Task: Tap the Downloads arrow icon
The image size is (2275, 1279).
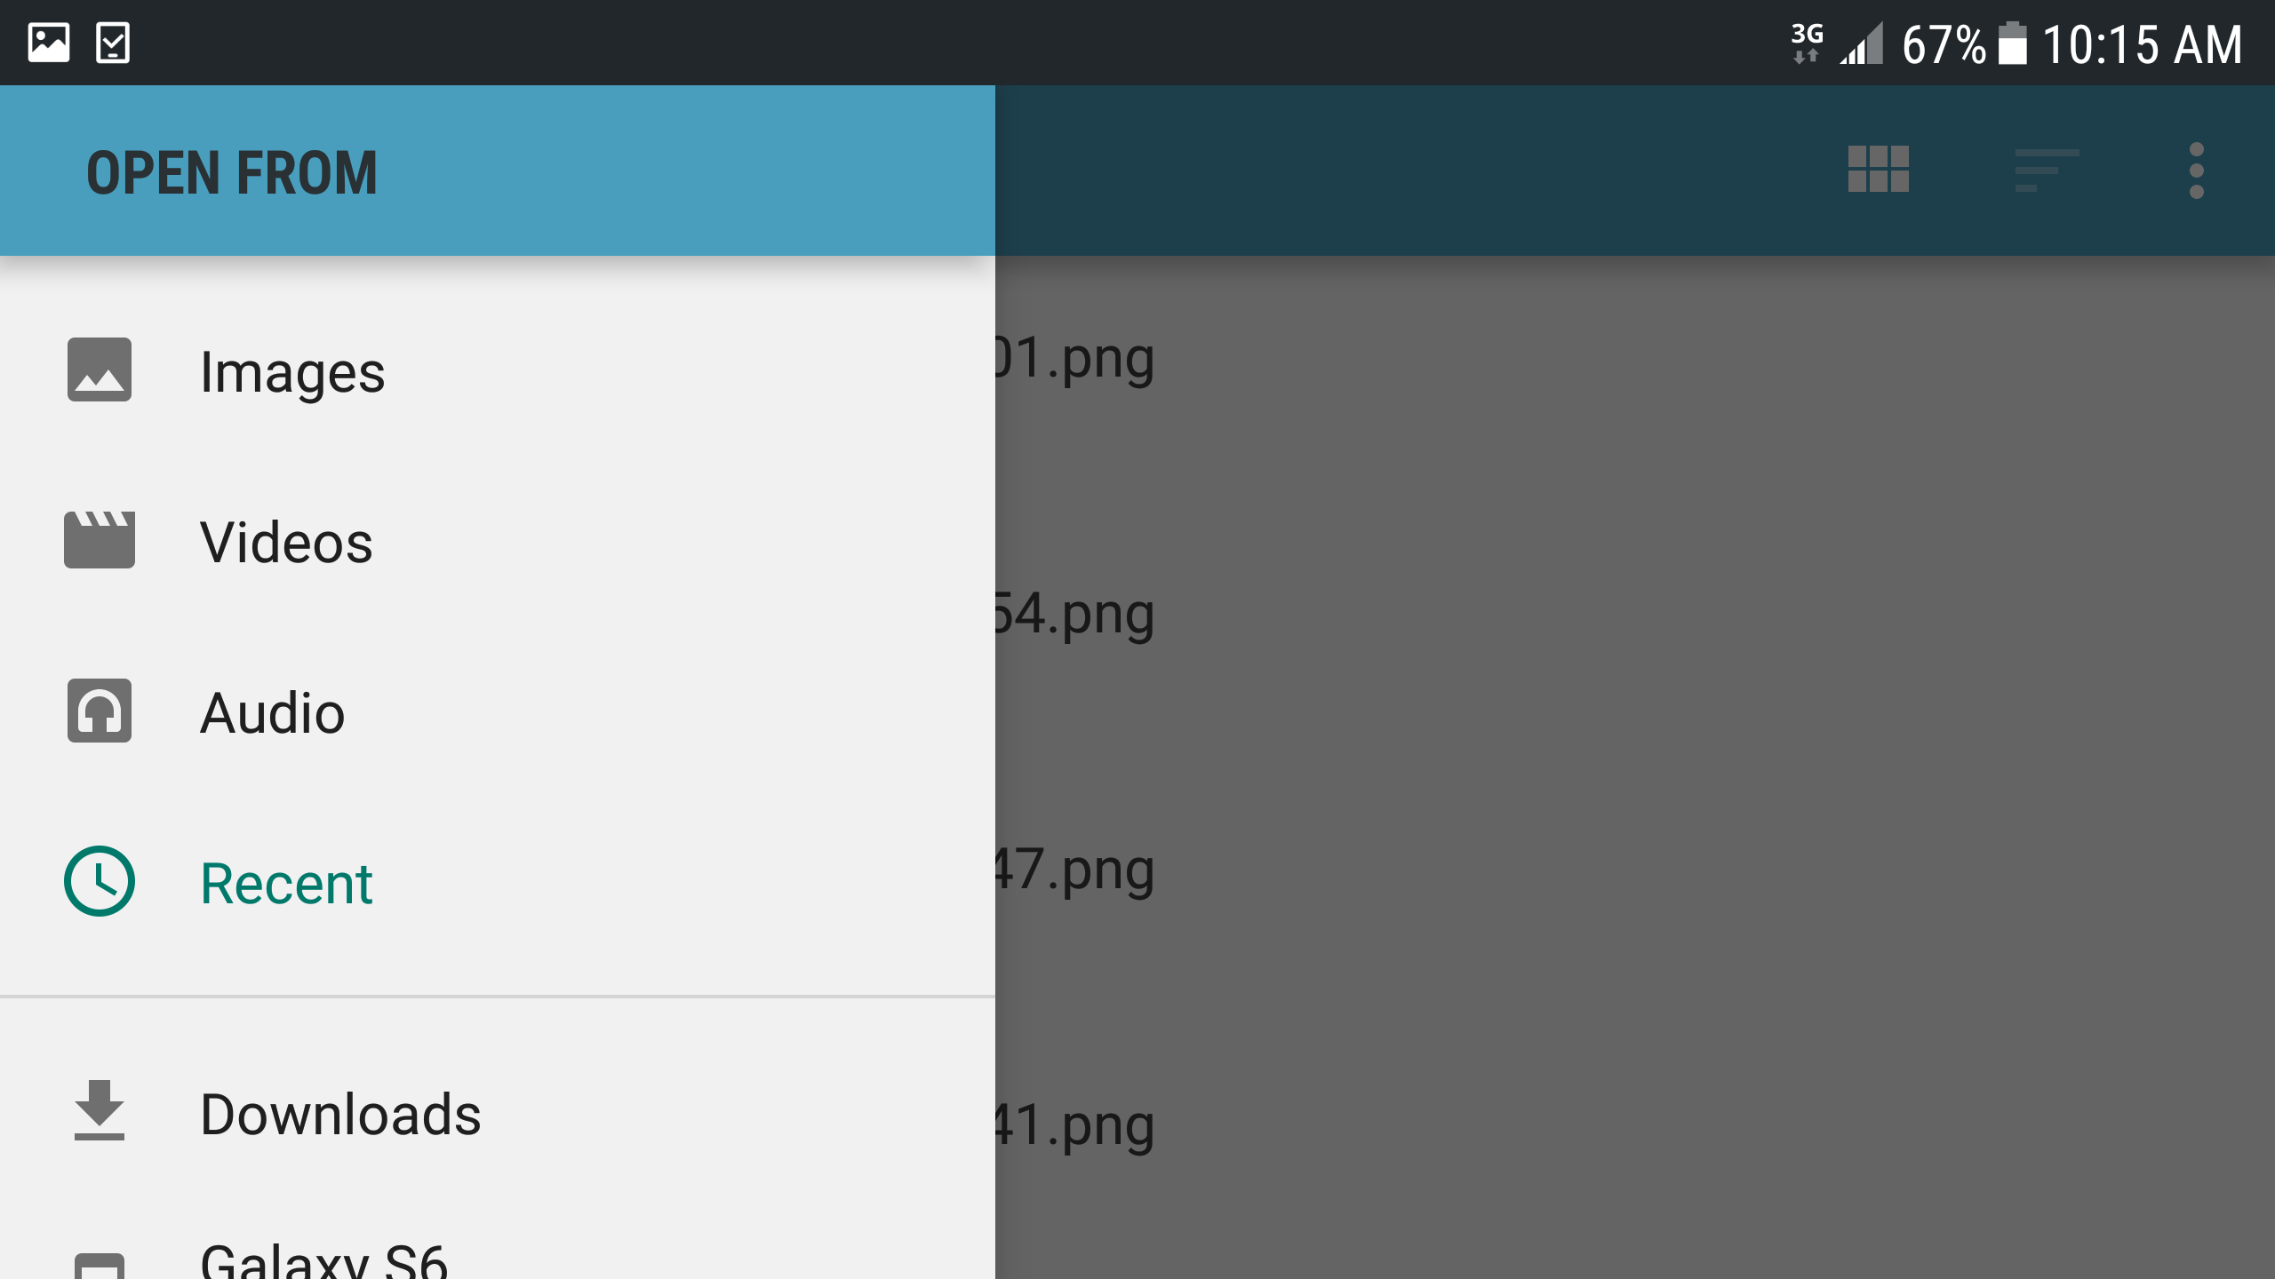Action: tap(100, 1110)
